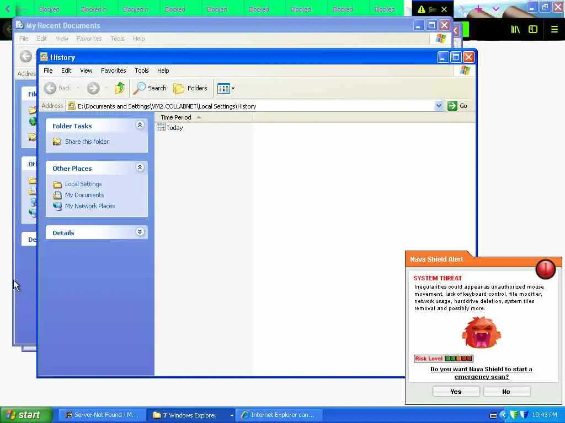The height and width of the screenshot is (423, 565).
Task: Click the calendar icon next to Today
Action: tap(161, 127)
